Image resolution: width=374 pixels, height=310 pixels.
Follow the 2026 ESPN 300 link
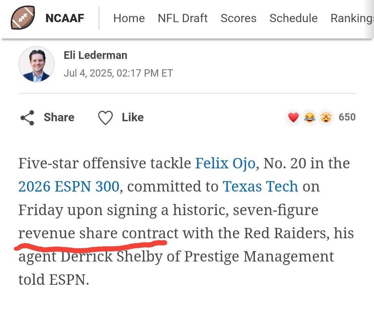pyautogui.click(x=69, y=186)
